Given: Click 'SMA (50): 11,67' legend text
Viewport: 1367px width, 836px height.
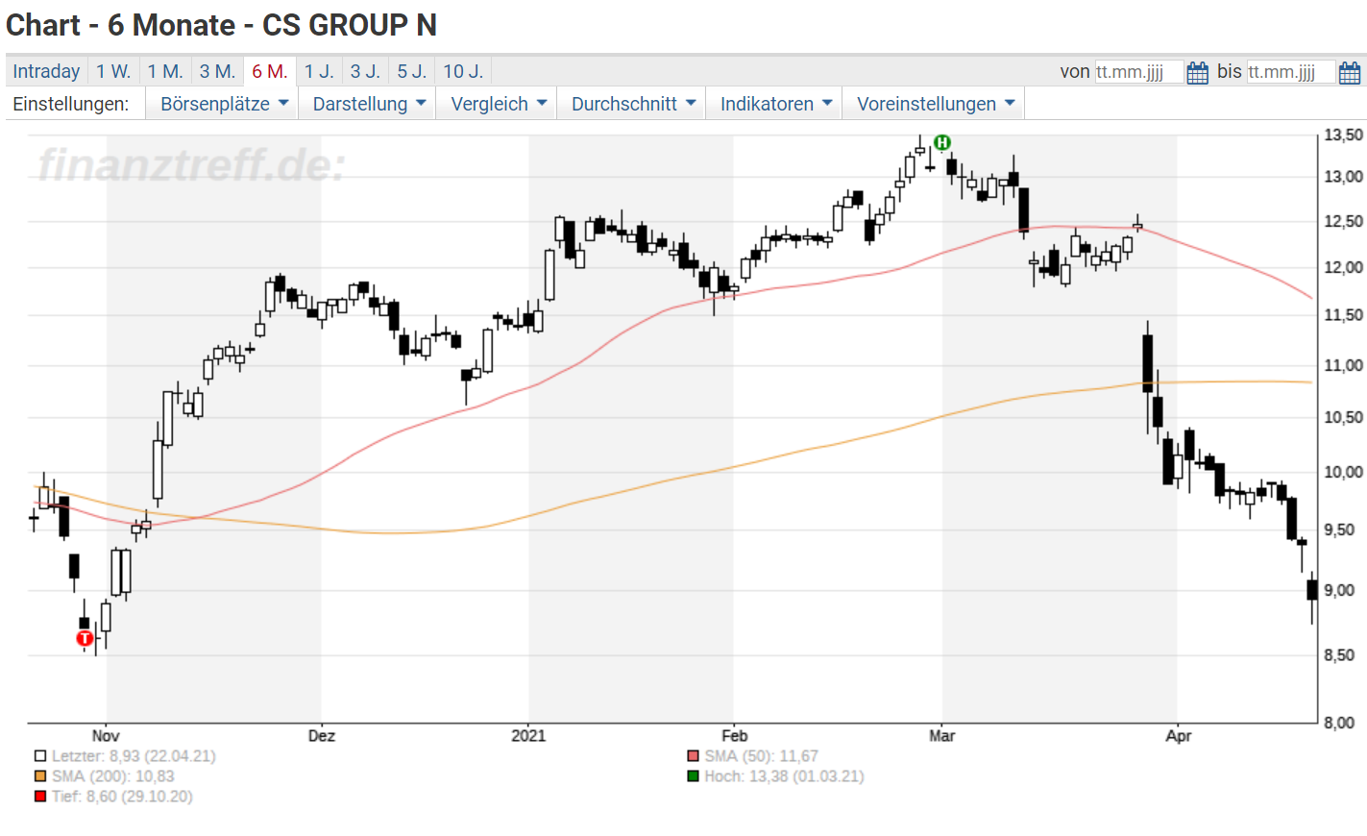Looking at the screenshot, I should click(x=762, y=756).
